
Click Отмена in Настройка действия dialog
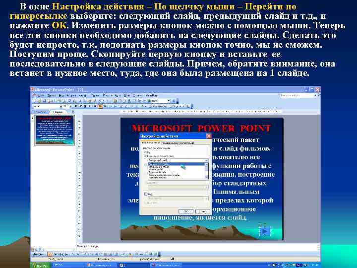pyautogui.click(x=202, y=211)
